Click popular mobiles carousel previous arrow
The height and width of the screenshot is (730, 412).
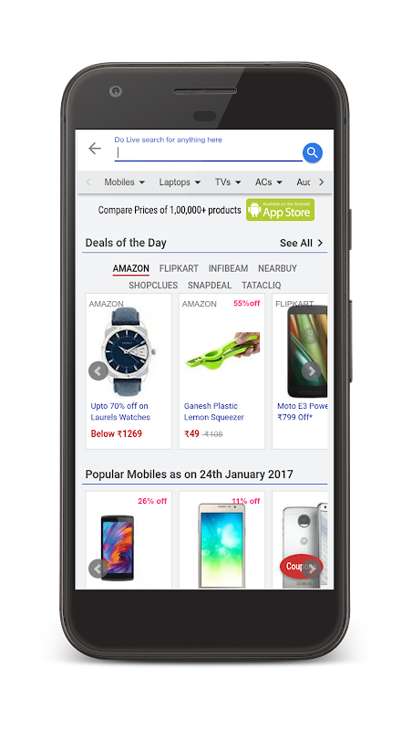tap(98, 568)
